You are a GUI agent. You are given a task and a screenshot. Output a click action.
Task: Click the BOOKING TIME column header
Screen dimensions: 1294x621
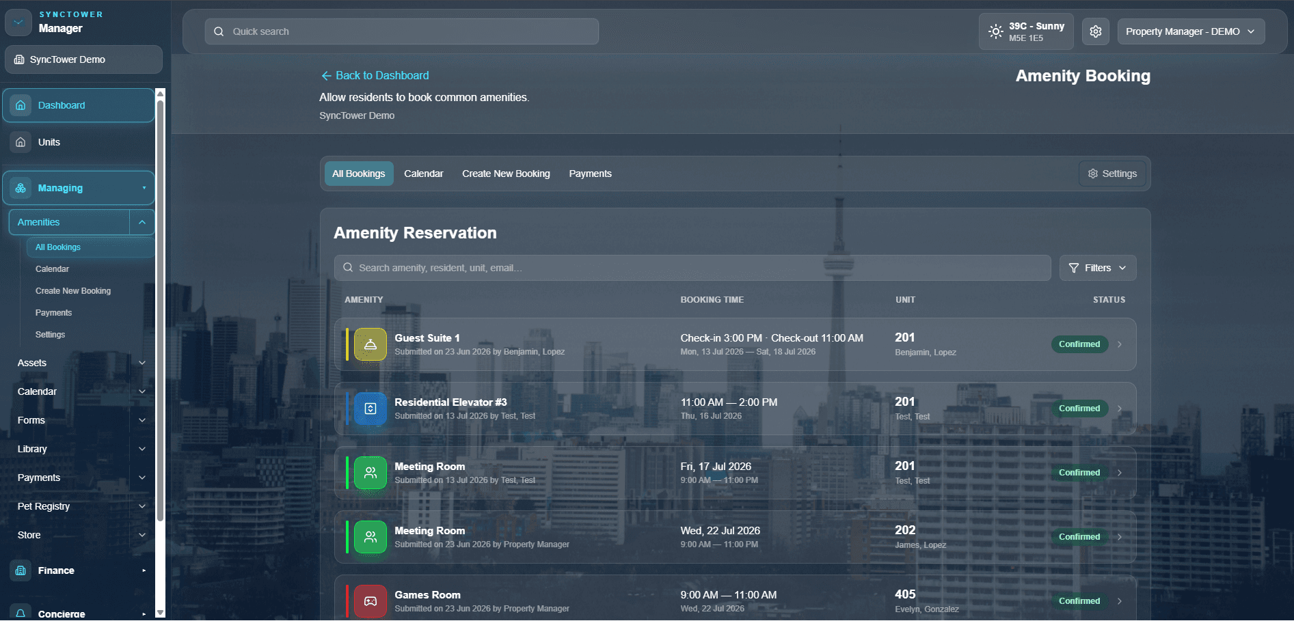click(x=712, y=300)
